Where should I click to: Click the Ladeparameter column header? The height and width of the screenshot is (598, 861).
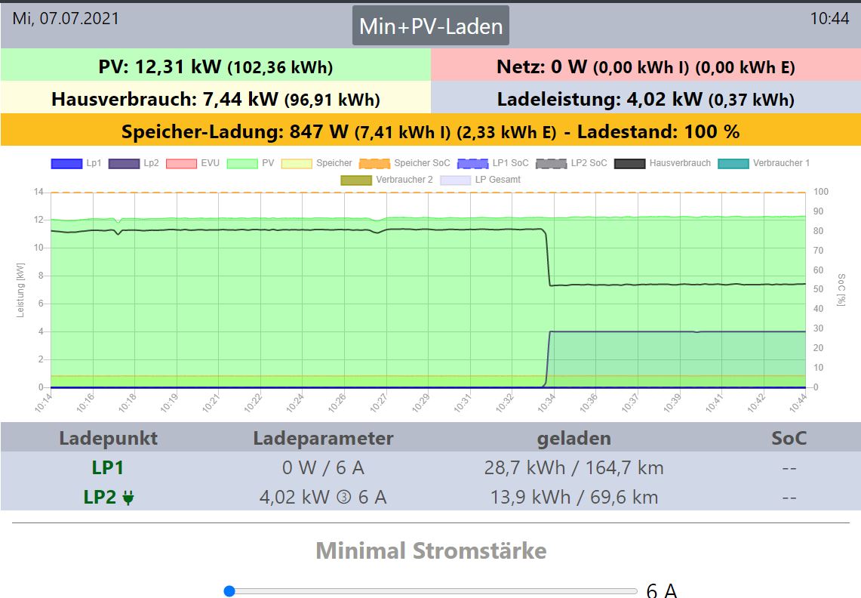pos(323,438)
